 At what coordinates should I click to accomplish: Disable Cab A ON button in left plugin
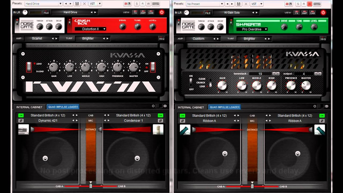(21, 115)
